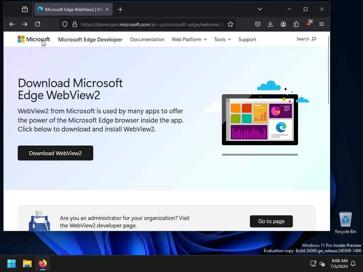
Task: Click the 'Download Microsoft Edge WebView2' heading
Action: (70, 89)
